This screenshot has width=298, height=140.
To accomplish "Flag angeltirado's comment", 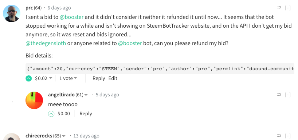I will [279, 95].
